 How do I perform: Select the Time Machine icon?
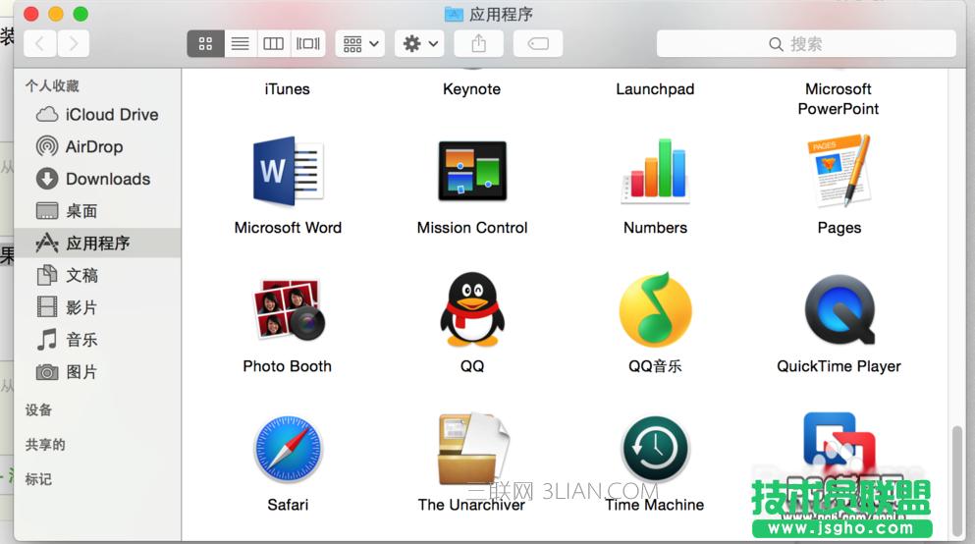(655, 450)
